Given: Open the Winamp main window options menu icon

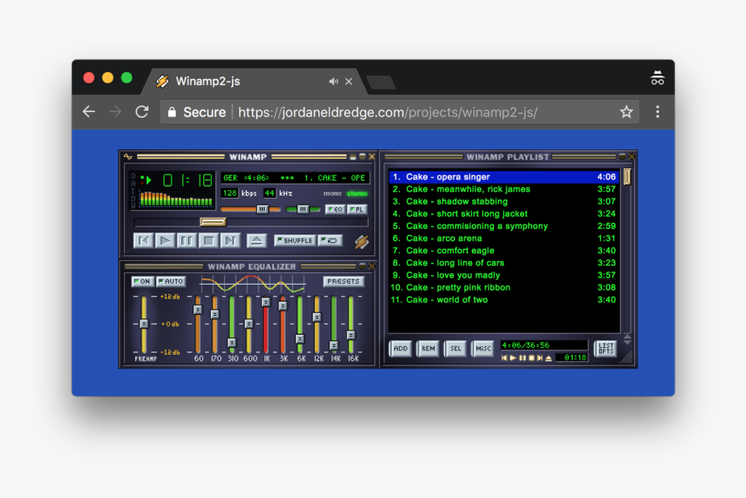Looking at the screenshot, I should pos(128,156).
